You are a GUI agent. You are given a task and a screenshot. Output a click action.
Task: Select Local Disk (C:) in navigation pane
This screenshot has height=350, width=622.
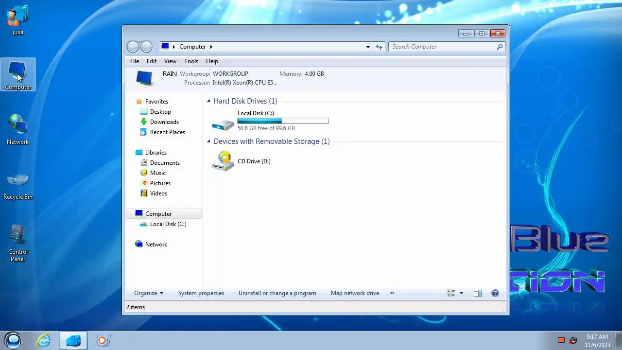click(168, 224)
